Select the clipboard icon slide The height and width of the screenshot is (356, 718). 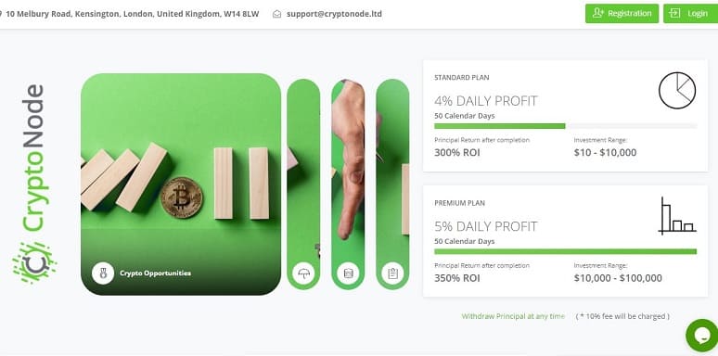pos(392,273)
